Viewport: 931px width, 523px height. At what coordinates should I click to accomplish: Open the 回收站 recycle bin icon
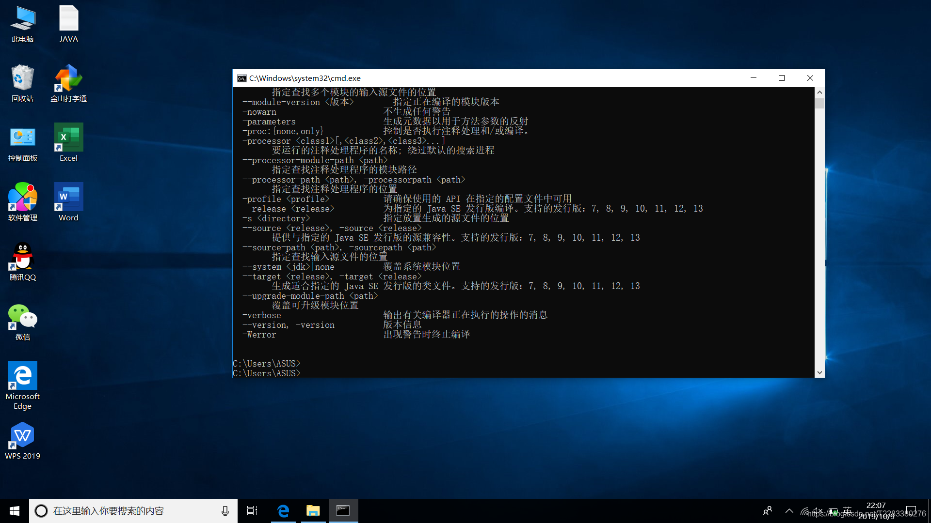tap(23, 83)
